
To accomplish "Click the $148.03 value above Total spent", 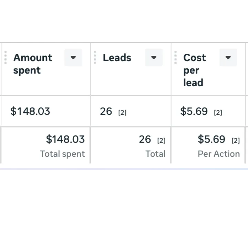I will click(x=65, y=139).
